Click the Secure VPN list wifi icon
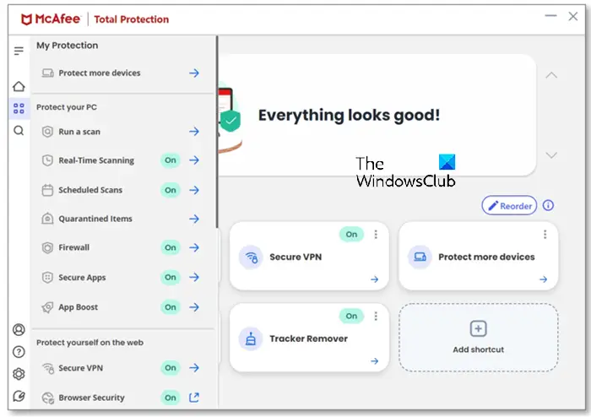This screenshot has height=417, width=591. click(48, 368)
